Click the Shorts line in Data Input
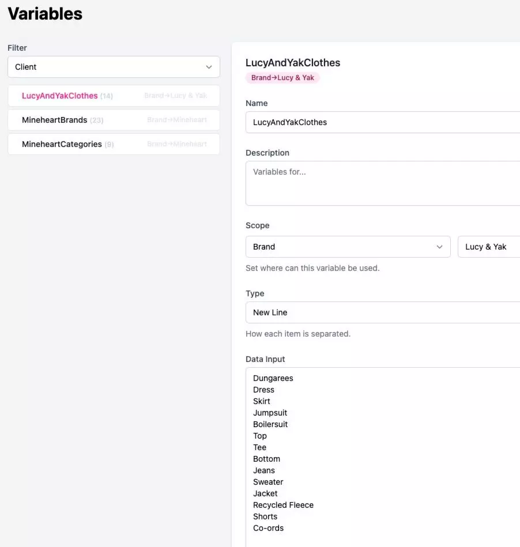Screen dimensions: 520x547 click(265, 516)
